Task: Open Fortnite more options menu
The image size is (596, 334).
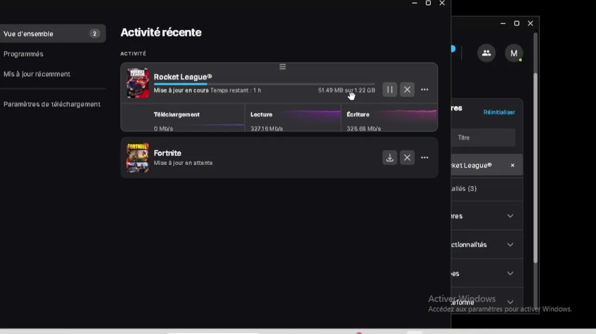Action: [x=425, y=158]
